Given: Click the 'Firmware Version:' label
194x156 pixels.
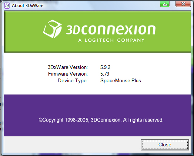Looking at the screenshot, I should point(68,74).
